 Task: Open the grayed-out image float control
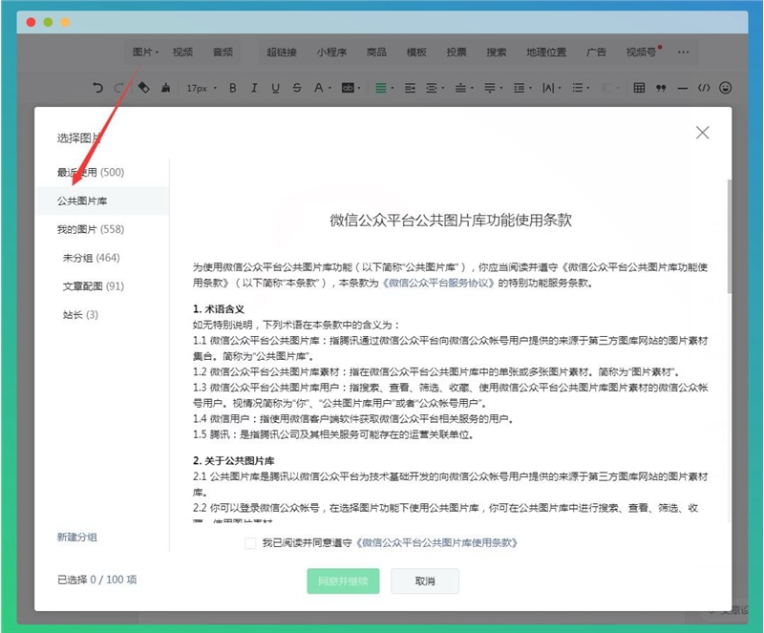pos(609,88)
